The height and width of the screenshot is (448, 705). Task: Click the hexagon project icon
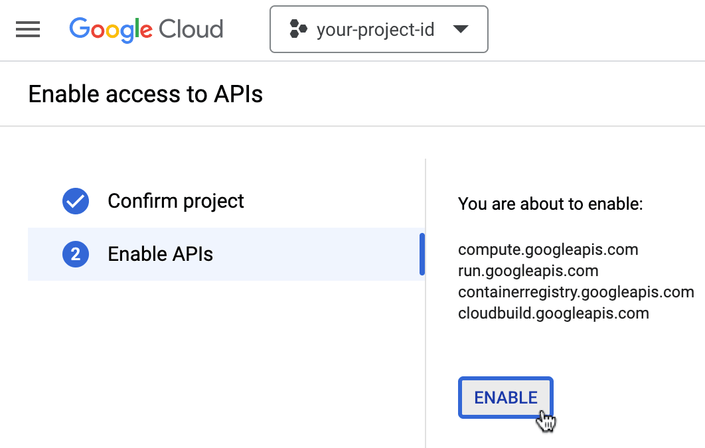pyautogui.click(x=298, y=29)
